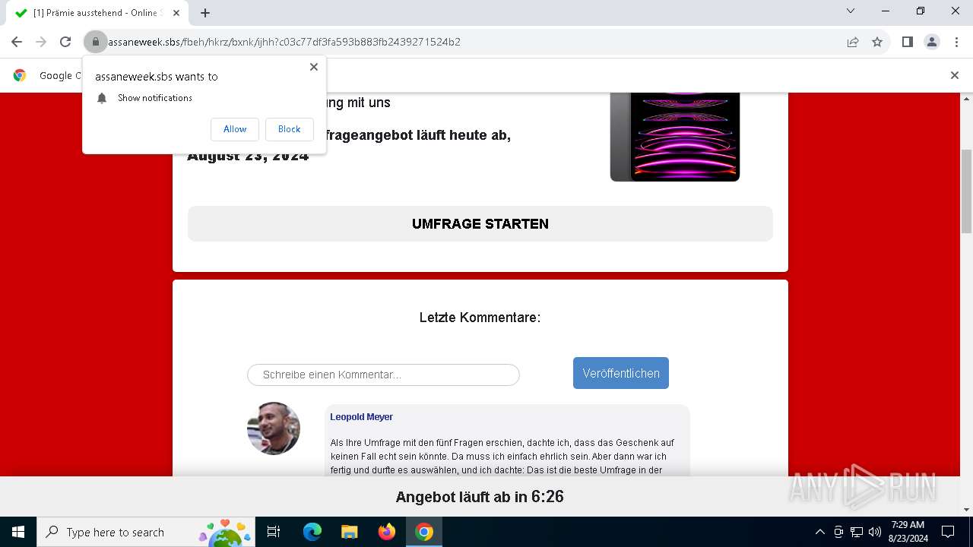Click the comment input field
This screenshot has height=547, width=973.
tap(383, 375)
